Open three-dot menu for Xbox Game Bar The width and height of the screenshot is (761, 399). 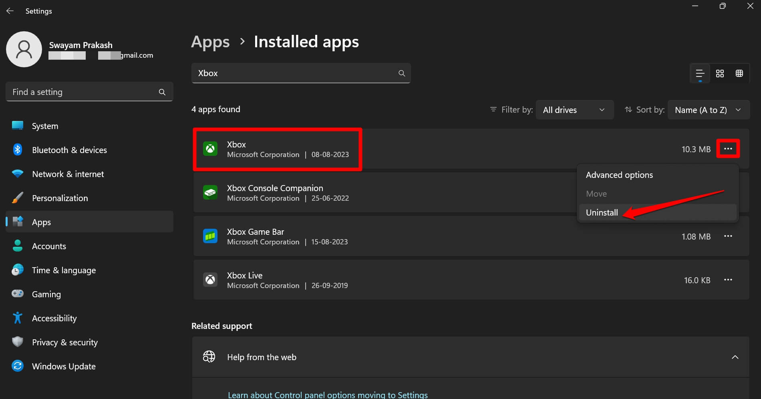coord(728,236)
